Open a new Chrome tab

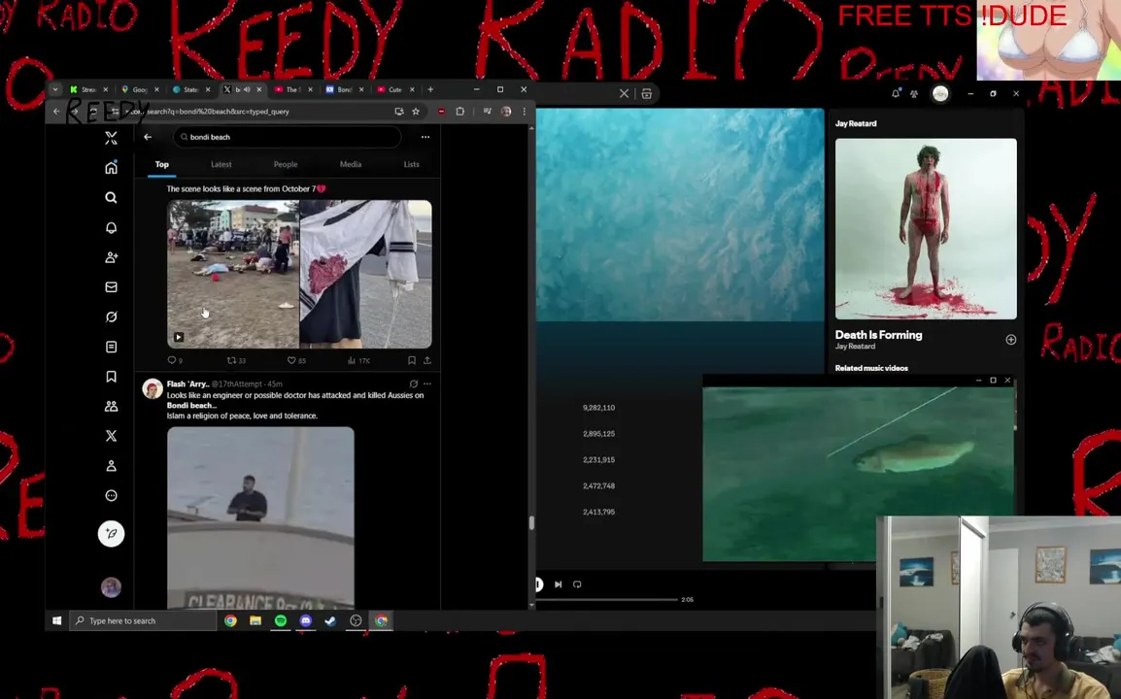(430, 89)
